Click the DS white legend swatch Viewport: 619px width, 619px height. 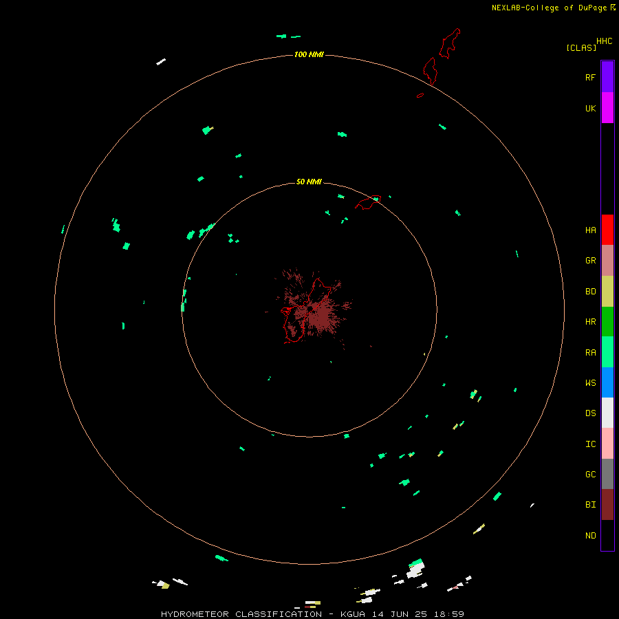coord(607,413)
